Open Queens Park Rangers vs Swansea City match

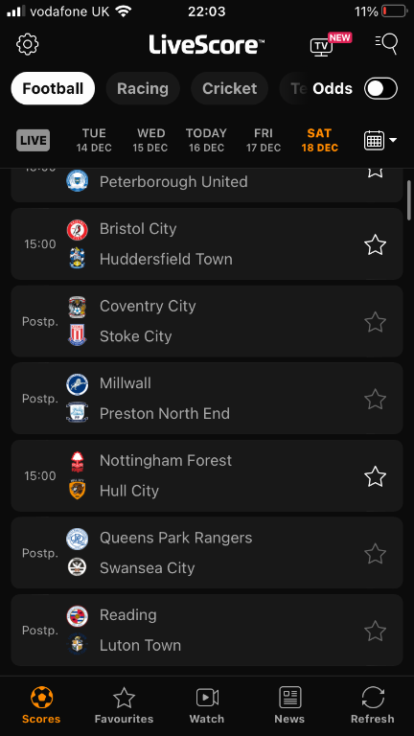coord(207,553)
